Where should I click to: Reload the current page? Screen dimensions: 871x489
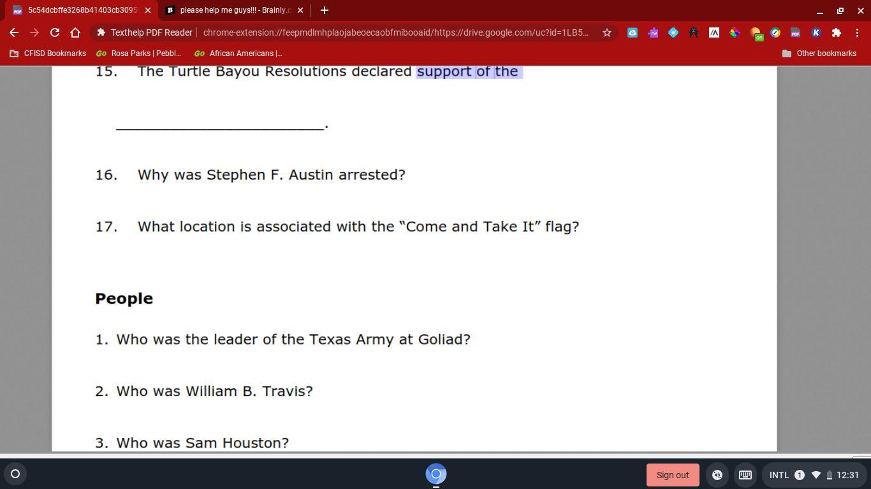tap(55, 32)
